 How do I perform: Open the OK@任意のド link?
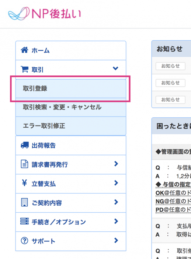coord(173,193)
